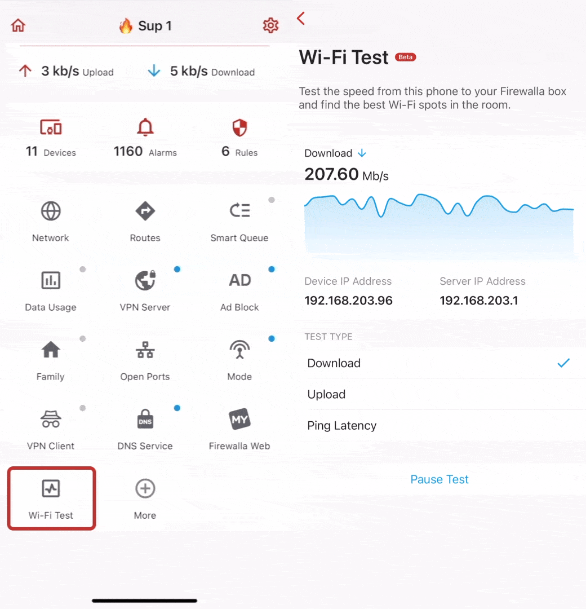Image resolution: width=586 pixels, height=609 pixels.
Task: Tap the 6 rules count
Action: pyautogui.click(x=225, y=151)
